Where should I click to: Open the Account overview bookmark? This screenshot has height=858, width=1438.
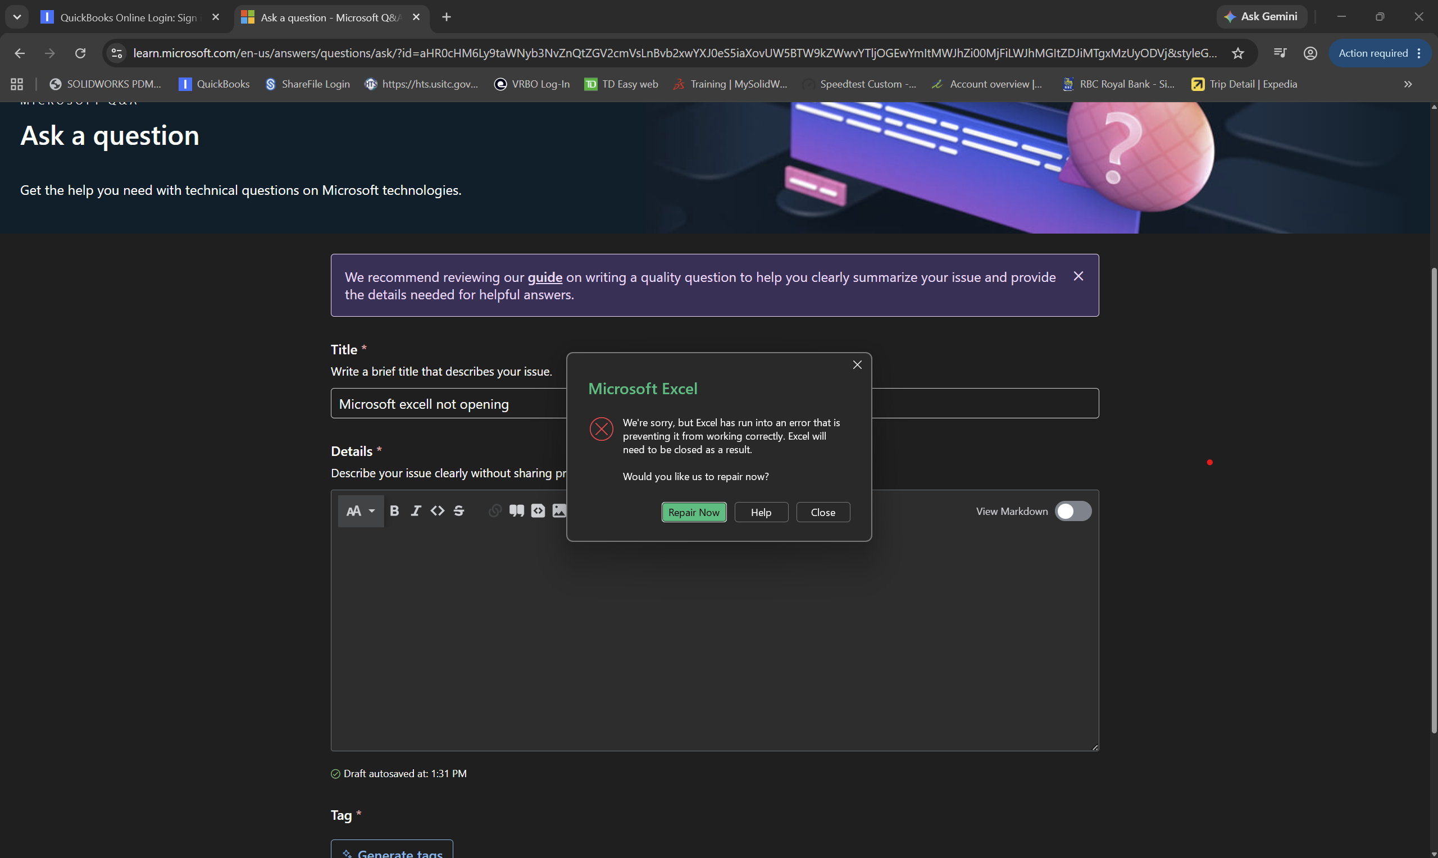(x=988, y=84)
